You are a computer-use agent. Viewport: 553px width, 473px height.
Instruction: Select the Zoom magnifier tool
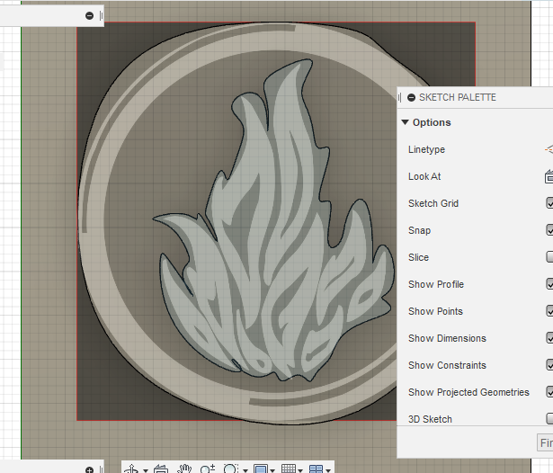[207, 469]
